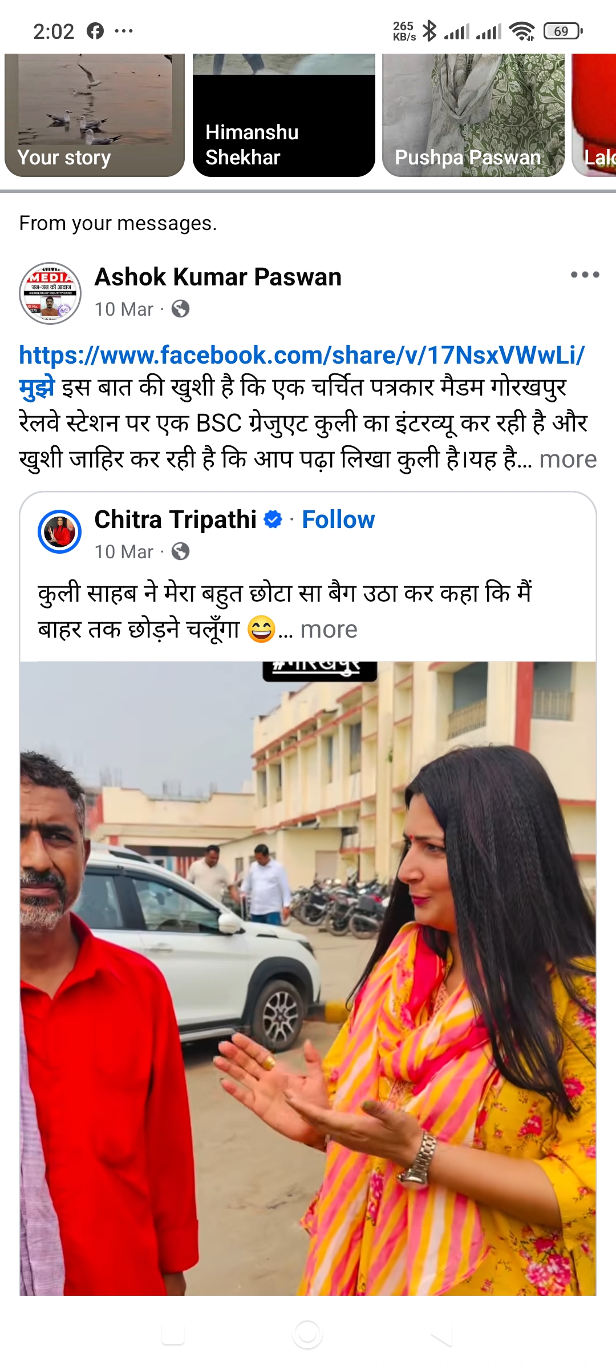
Task: View Pushpa Paswan's story
Action: pyautogui.click(x=473, y=115)
